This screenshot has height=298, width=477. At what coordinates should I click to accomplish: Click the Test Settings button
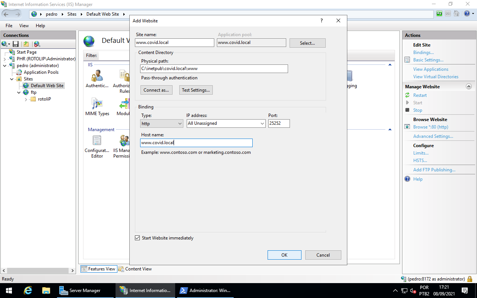click(196, 90)
